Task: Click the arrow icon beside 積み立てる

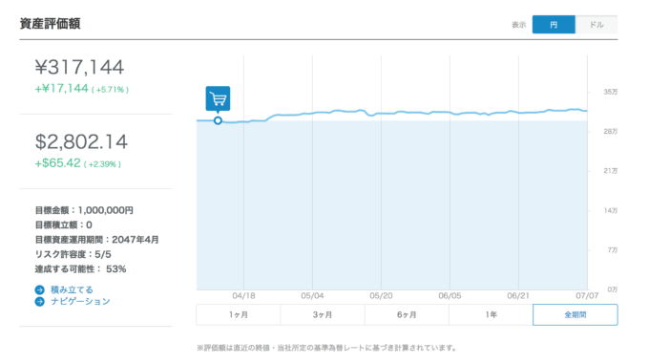Action: pos(40,289)
